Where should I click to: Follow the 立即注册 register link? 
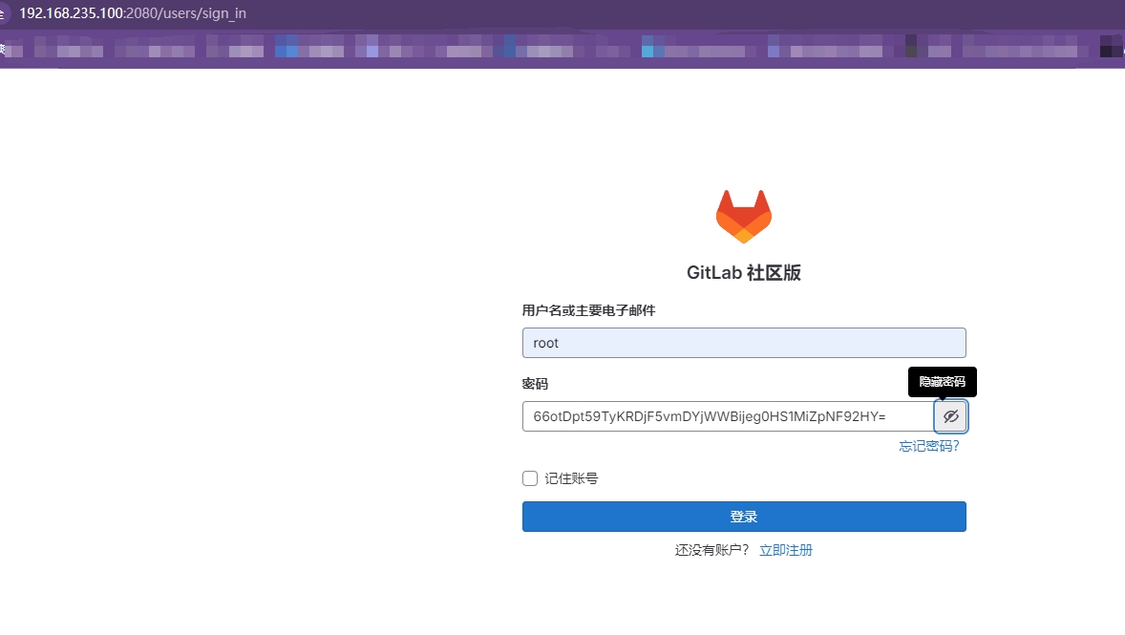[785, 550]
